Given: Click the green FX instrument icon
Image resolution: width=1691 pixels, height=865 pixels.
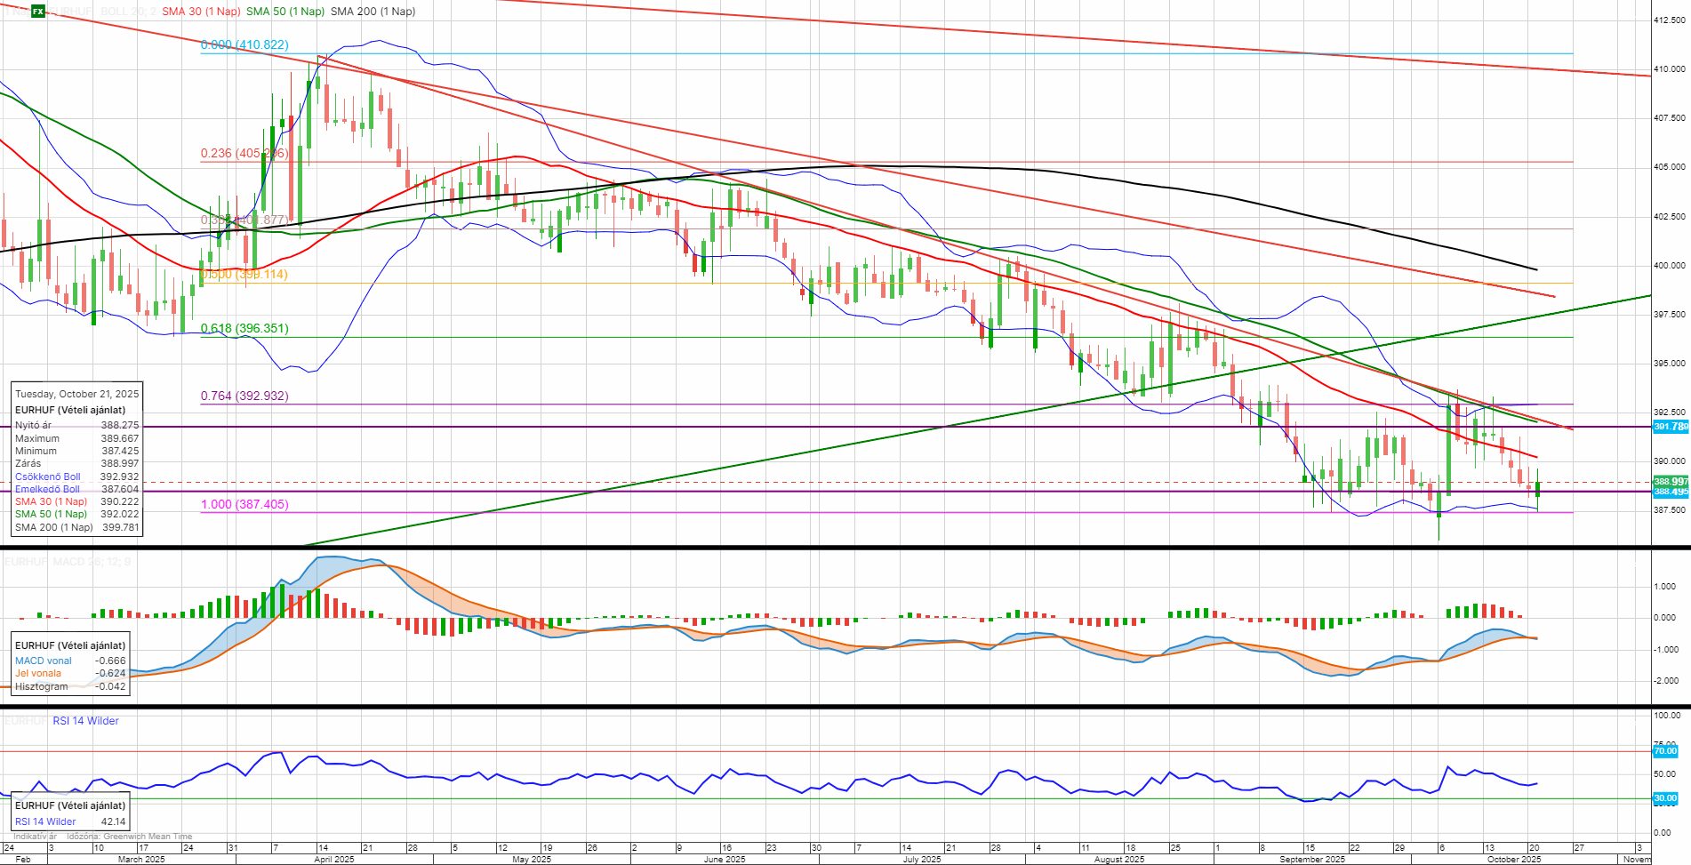Looking at the screenshot, I should click(x=38, y=12).
